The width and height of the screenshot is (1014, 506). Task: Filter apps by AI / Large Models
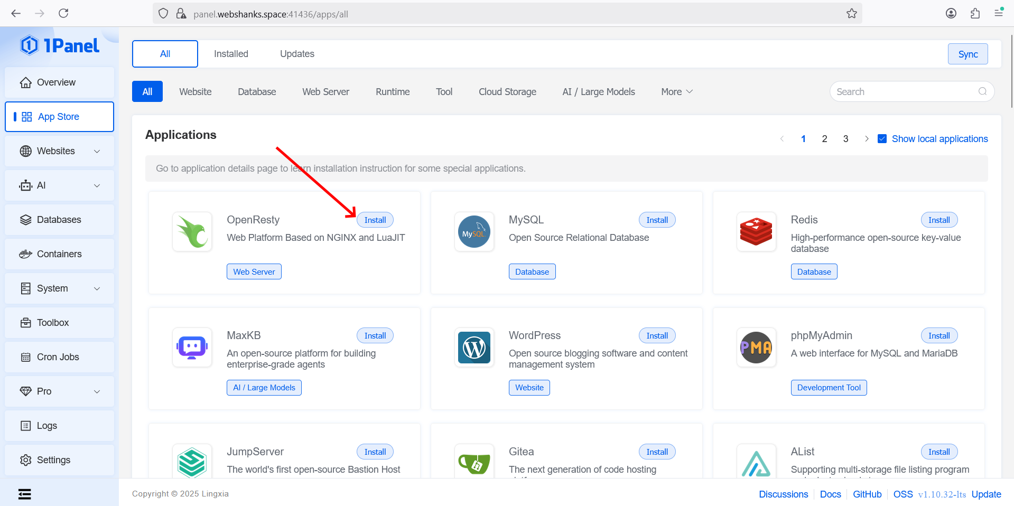click(599, 92)
